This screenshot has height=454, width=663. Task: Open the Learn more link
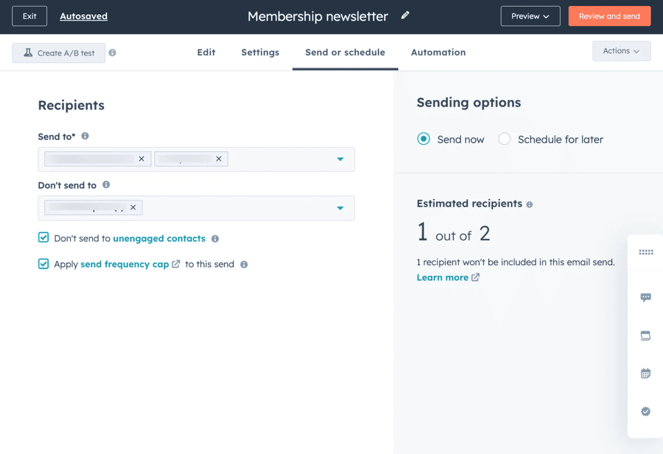click(x=443, y=277)
